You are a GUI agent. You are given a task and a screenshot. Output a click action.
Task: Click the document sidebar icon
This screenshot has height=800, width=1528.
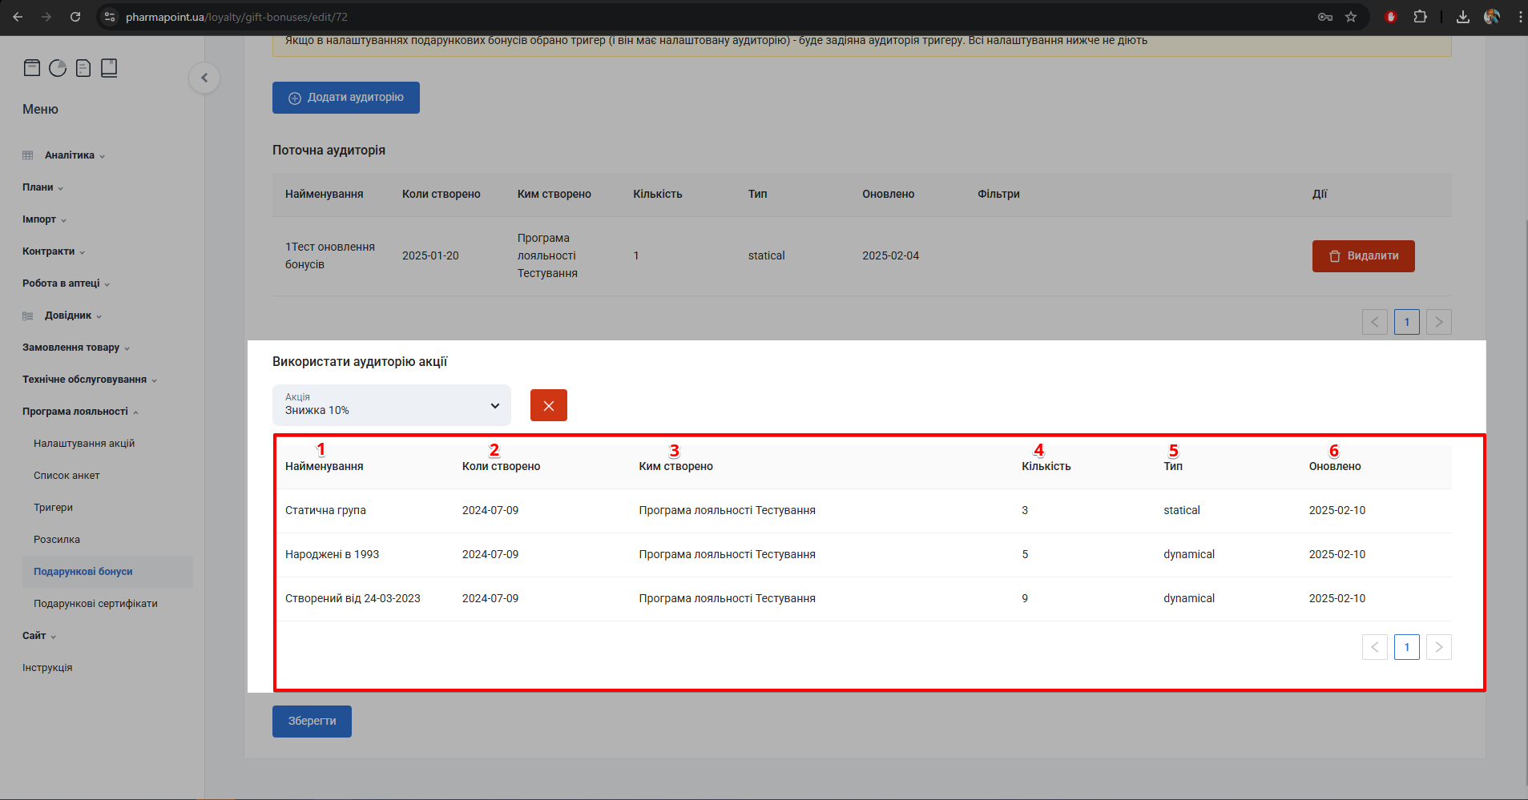[x=83, y=68]
